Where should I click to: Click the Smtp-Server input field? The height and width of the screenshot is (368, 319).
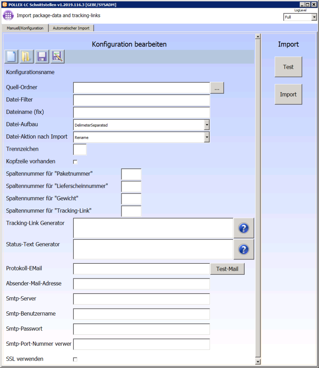tap(141, 299)
